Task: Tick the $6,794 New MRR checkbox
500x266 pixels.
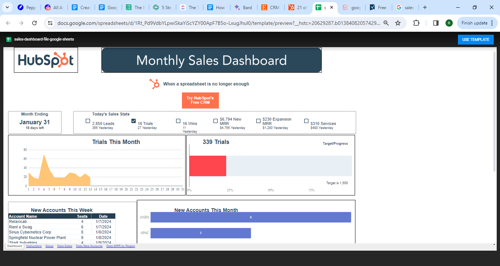Action: (x=216, y=121)
